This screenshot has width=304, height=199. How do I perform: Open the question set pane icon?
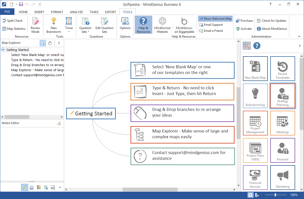pos(46,187)
